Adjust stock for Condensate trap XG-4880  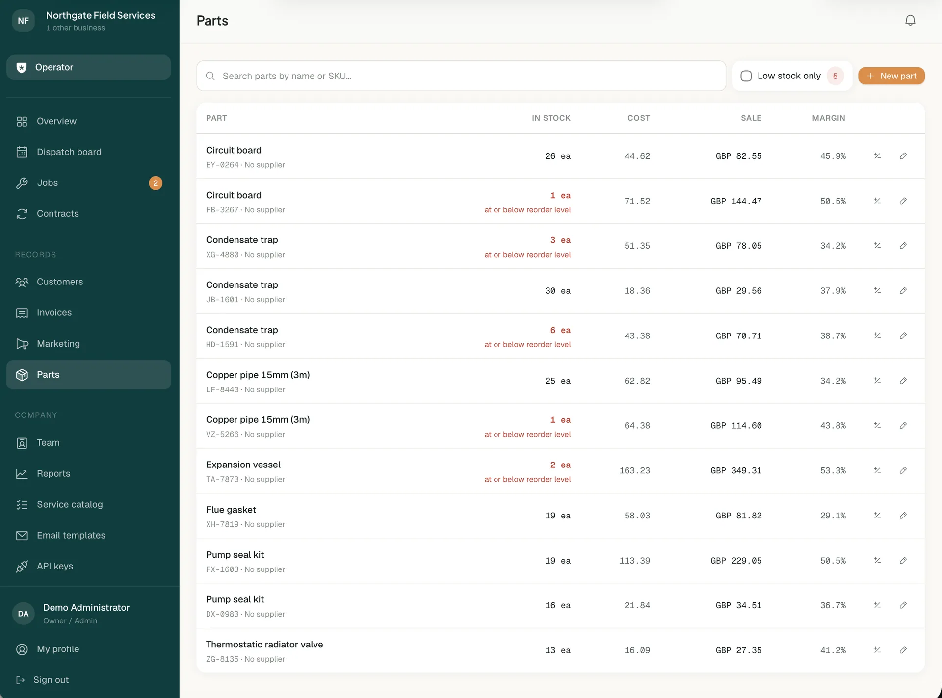(x=877, y=246)
